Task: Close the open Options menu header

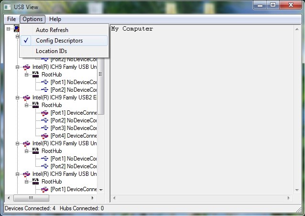Action: click(x=33, y=19)
